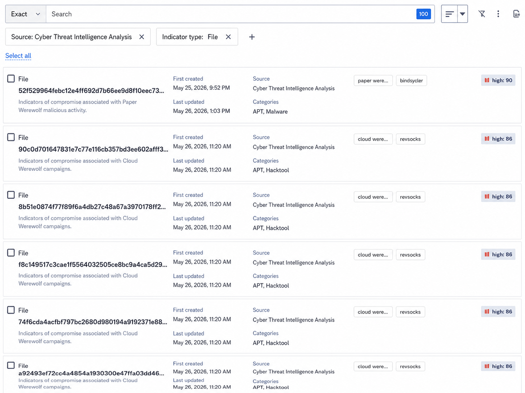Click 'high: 86' badge on a92493ef row
Viewport: 525px width, 393px height.
[x=498, y=366]
